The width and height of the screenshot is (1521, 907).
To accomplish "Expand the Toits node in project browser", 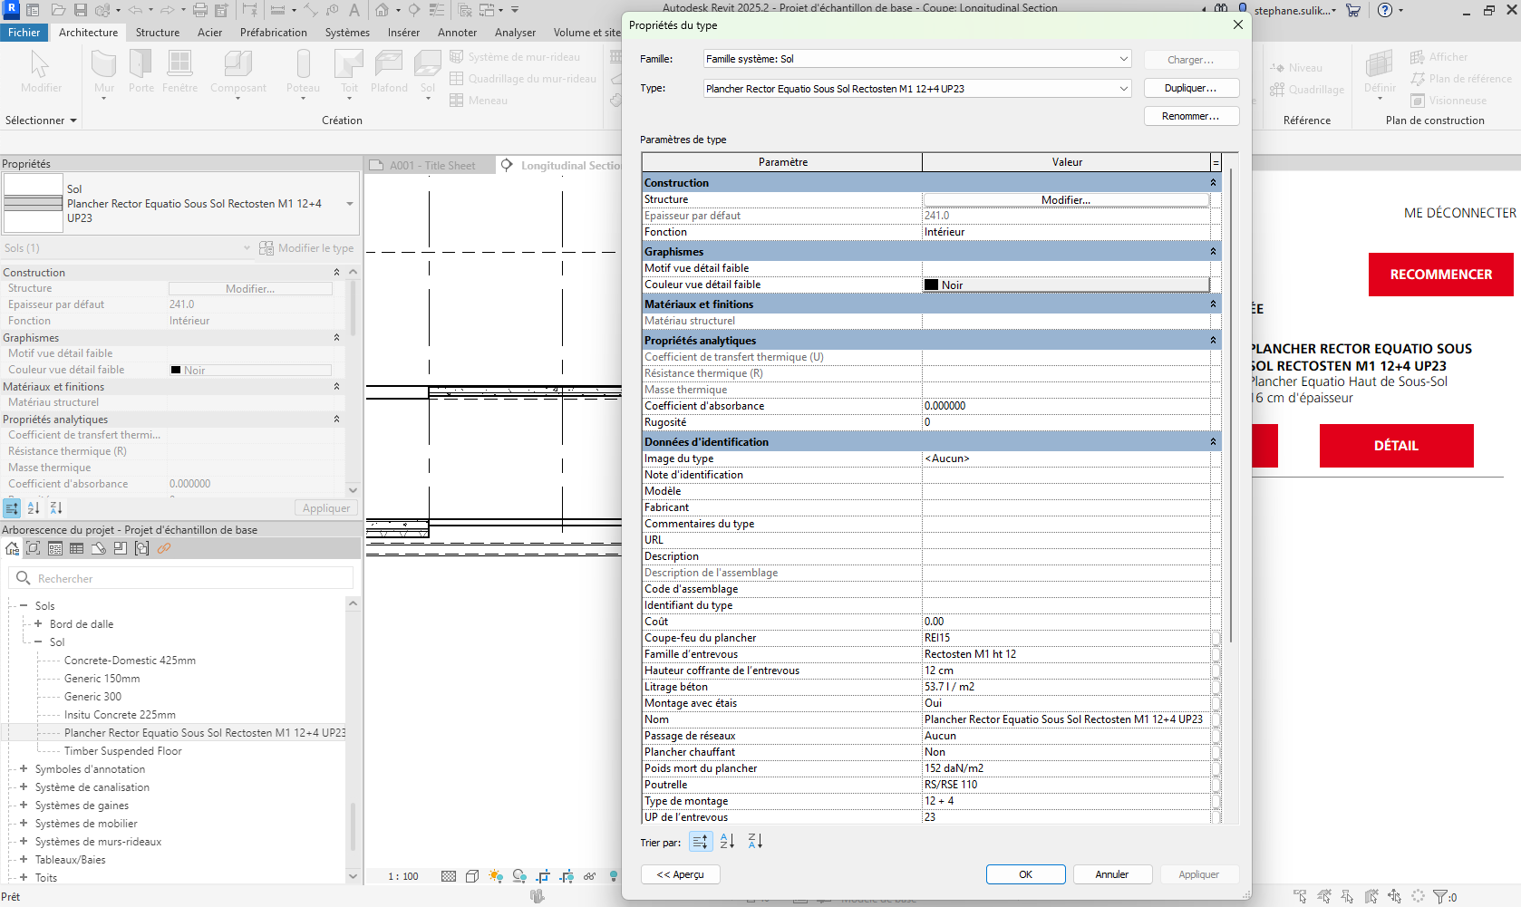I will [x=24, y=877].
